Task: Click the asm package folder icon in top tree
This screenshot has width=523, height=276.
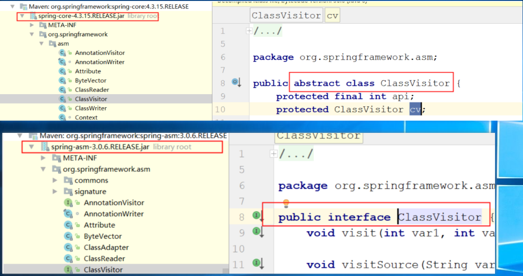Action: pyautogui.click(x=52, y=44)
